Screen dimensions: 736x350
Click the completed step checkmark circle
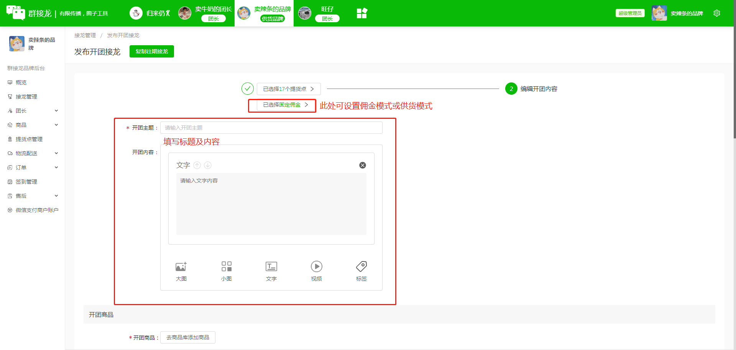click(x=248, y=89)
